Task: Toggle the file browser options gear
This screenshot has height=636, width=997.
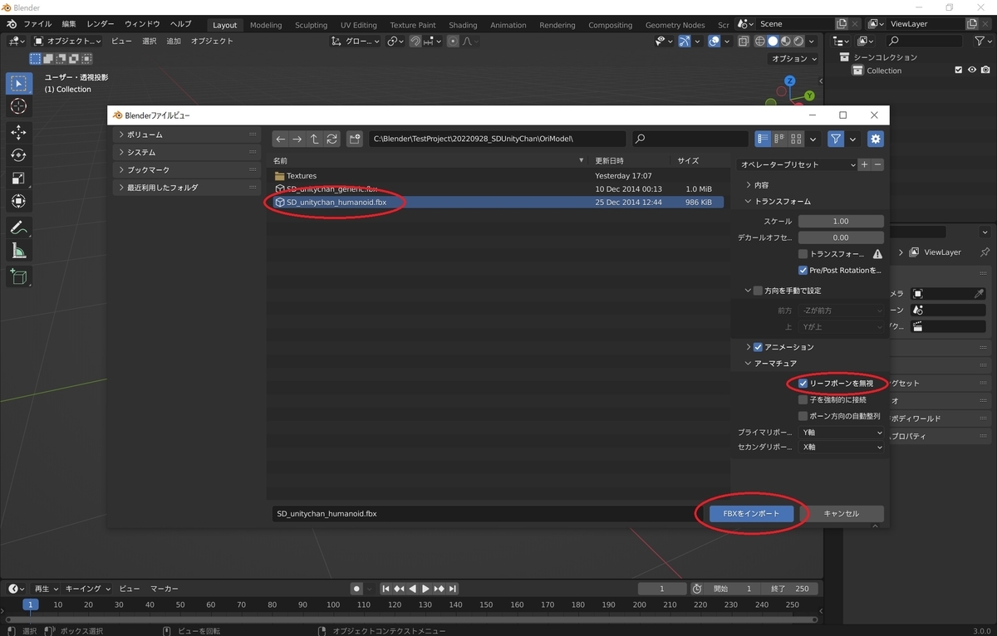Action: coord(876,139)
